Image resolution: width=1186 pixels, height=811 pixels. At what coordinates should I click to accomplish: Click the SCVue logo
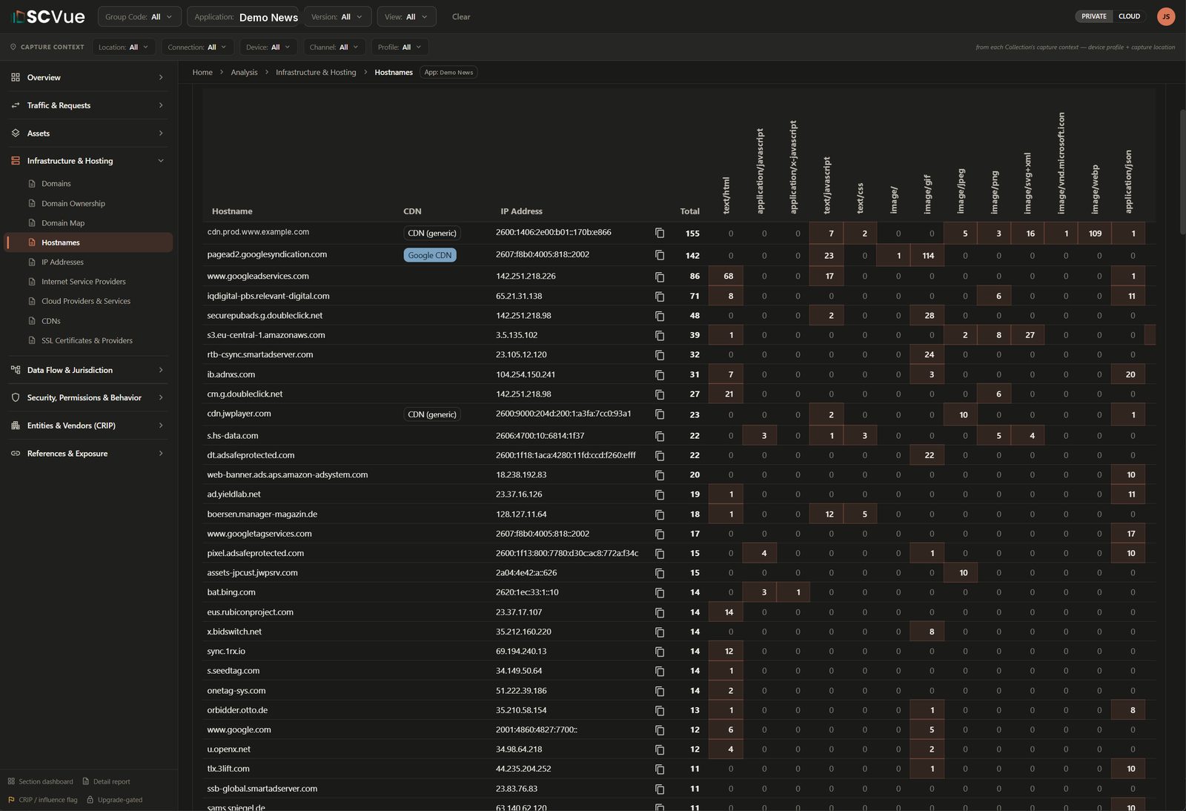tap(49, 16)
